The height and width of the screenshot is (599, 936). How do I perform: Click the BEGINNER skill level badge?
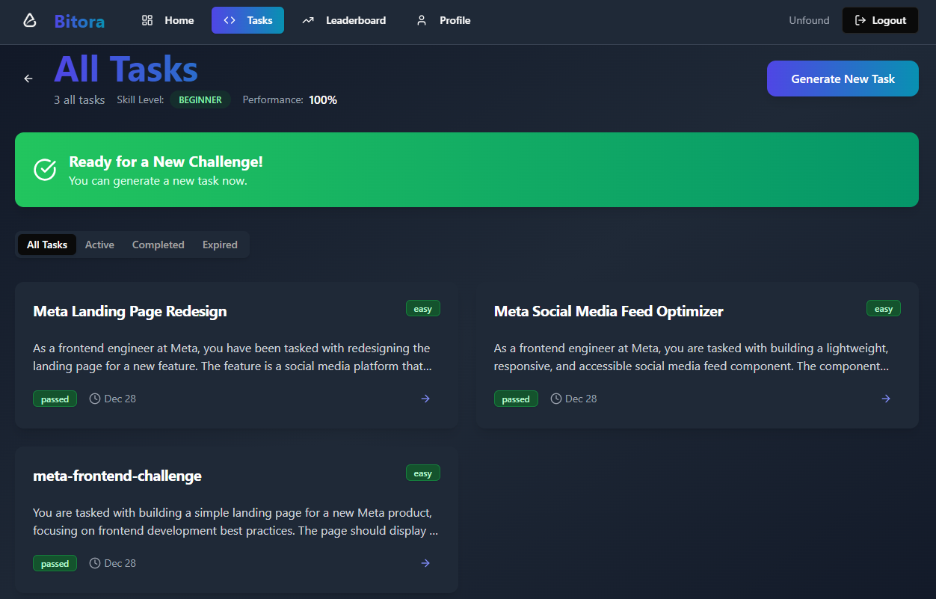click(x=200, y=99)
